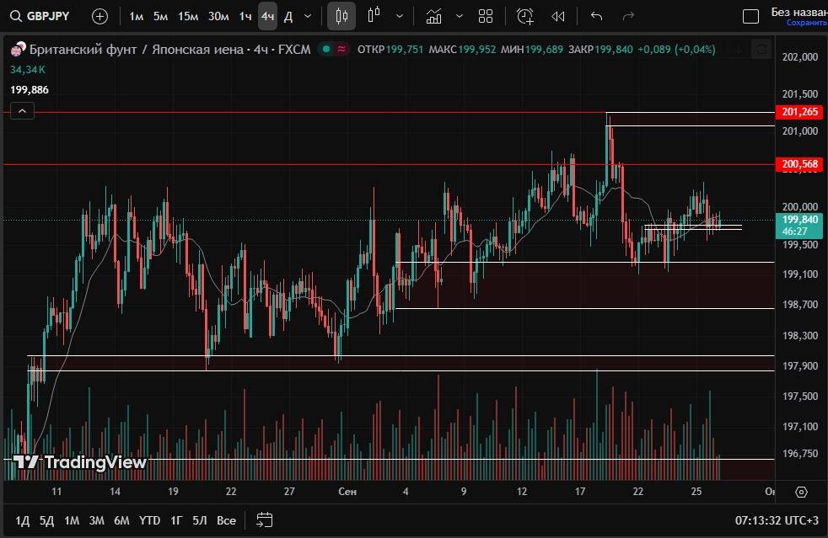The height and width of the screenshot is (538, 828).
Task: Undo the last chart action
Action: click(597, 16)
